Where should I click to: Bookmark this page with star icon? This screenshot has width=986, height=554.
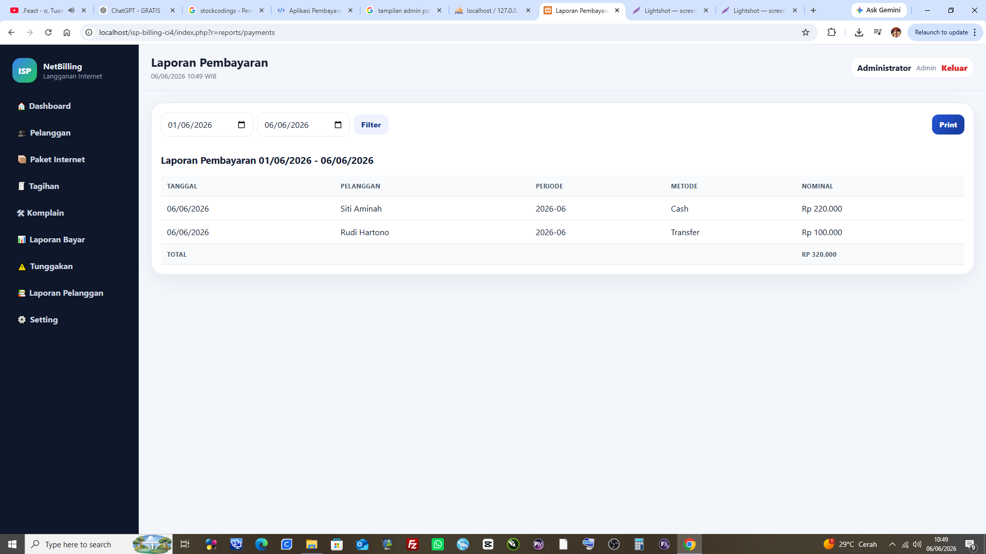point(806,32)
